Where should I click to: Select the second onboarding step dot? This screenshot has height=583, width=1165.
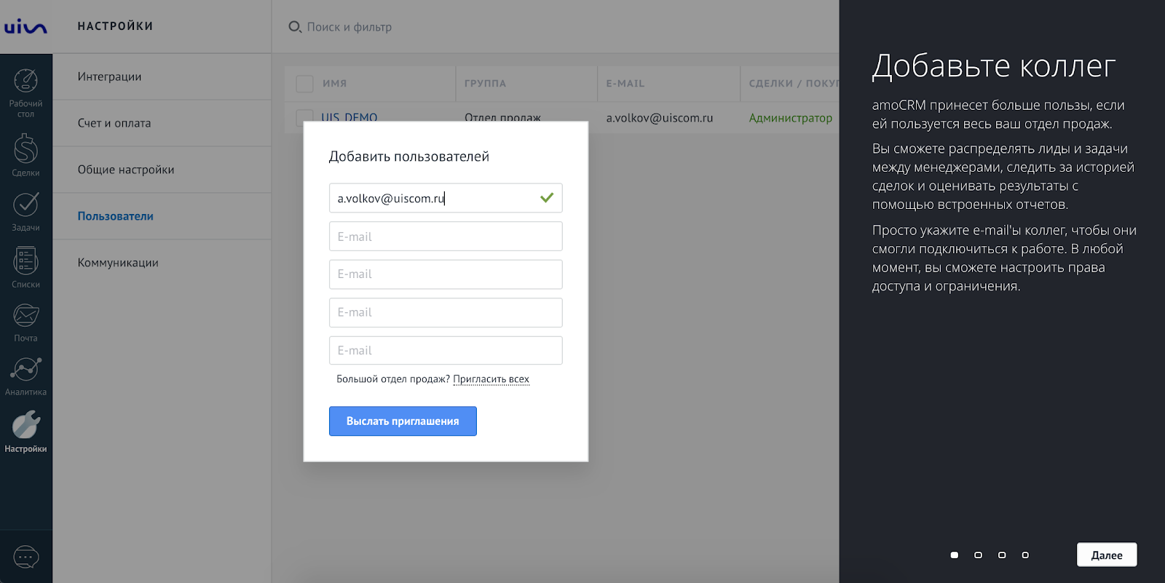point(978,555)
